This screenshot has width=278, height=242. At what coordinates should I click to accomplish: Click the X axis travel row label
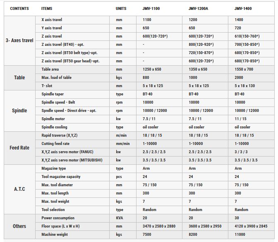click(52, 20)
